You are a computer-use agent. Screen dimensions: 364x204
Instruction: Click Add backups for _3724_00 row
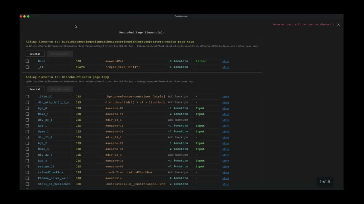click(x=178, y=96)
